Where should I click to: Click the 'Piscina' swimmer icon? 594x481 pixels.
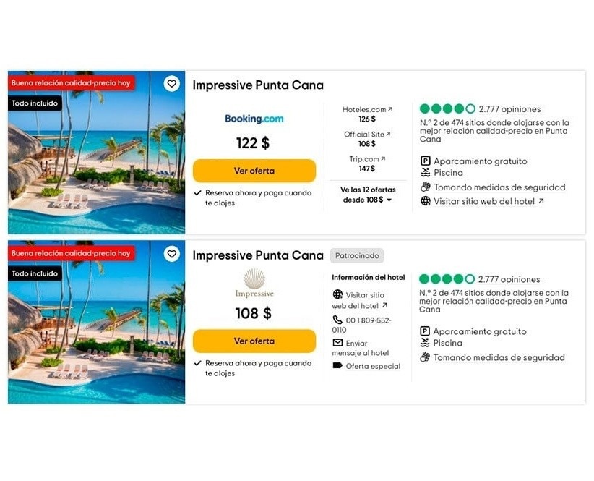(x=424, y=172)
